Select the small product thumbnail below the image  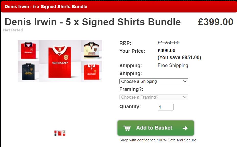click(60, 133)
